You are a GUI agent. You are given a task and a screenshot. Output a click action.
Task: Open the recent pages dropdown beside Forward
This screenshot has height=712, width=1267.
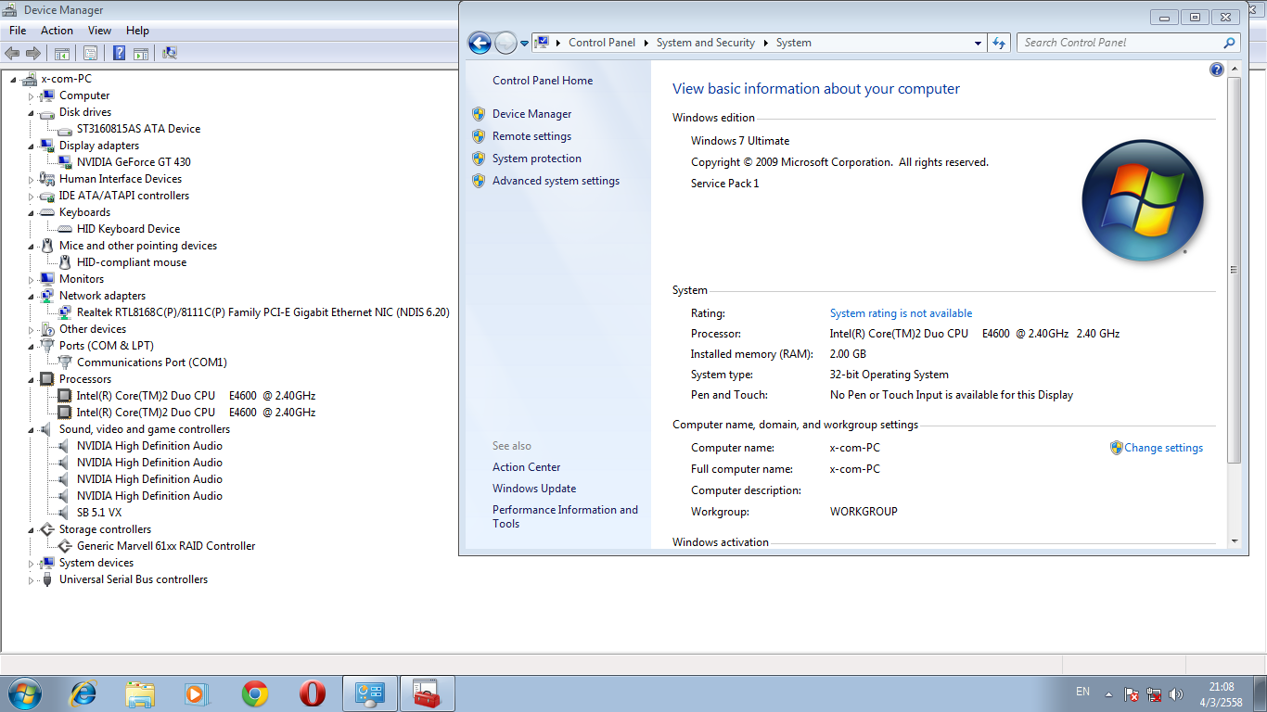(524, 43)
